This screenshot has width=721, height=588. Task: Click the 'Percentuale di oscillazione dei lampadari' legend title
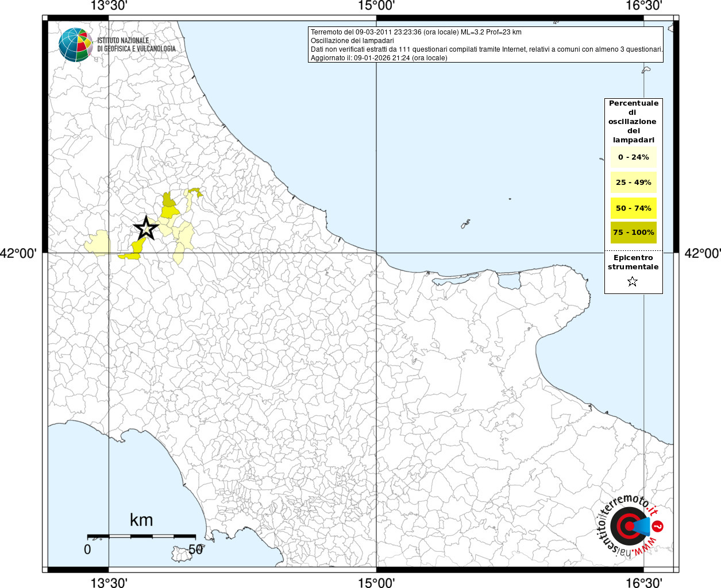point(633,122)
